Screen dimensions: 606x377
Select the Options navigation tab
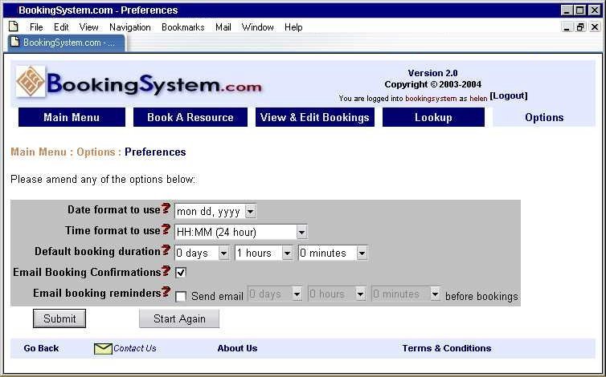coord(544,117)
